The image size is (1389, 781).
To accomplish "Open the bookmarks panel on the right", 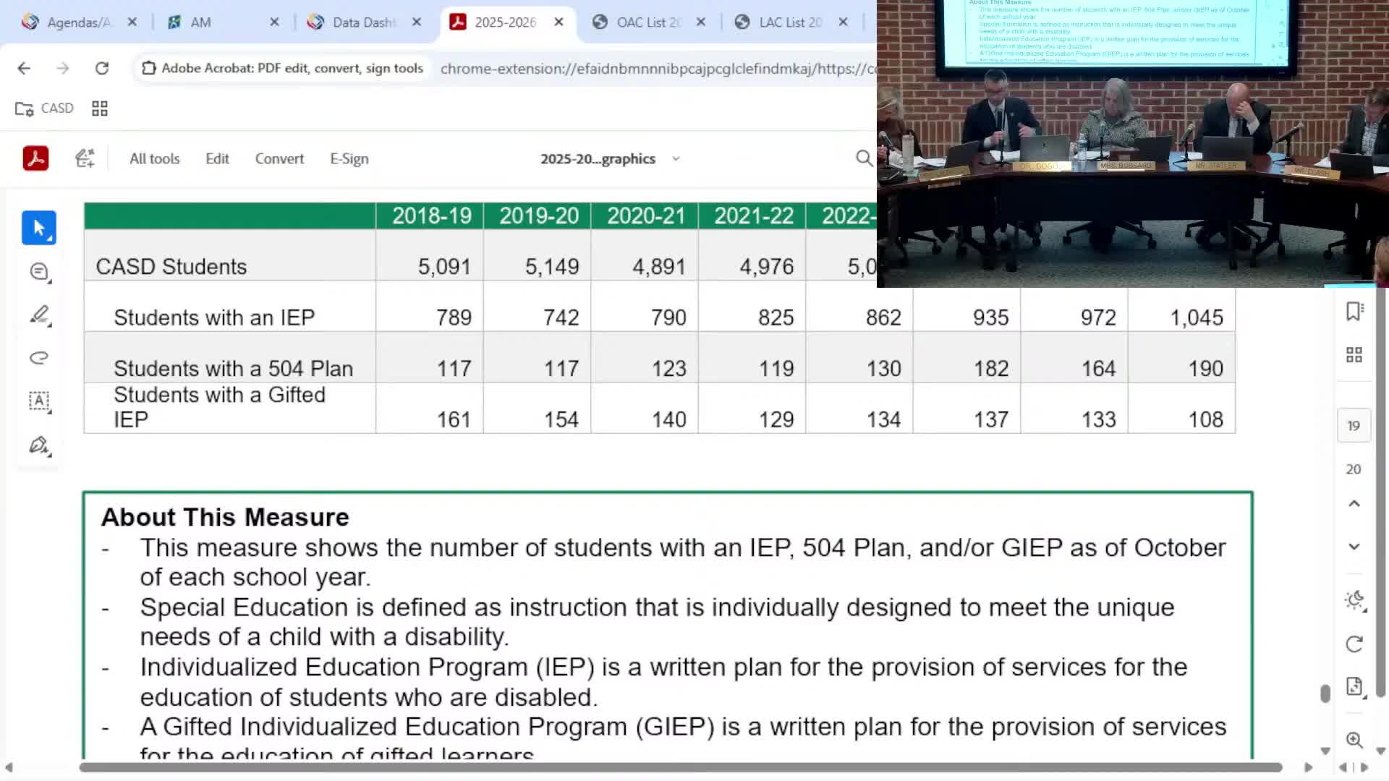I will [x=1354, y=312].
